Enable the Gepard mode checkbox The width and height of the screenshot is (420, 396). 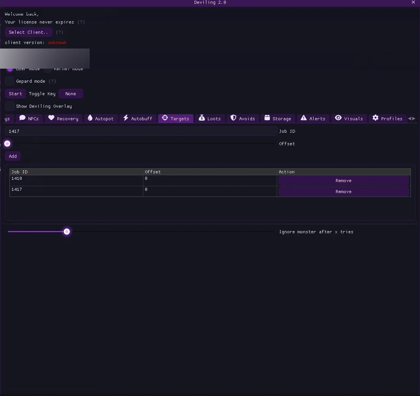(10, 81)
